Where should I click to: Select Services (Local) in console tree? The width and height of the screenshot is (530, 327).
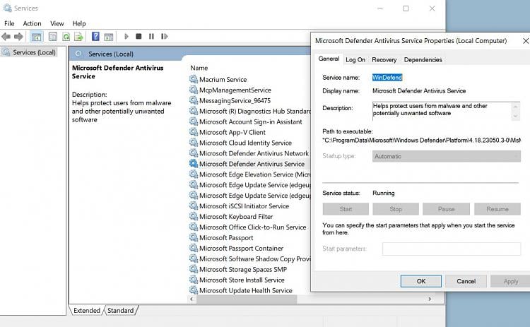click(x=34, y=52)
